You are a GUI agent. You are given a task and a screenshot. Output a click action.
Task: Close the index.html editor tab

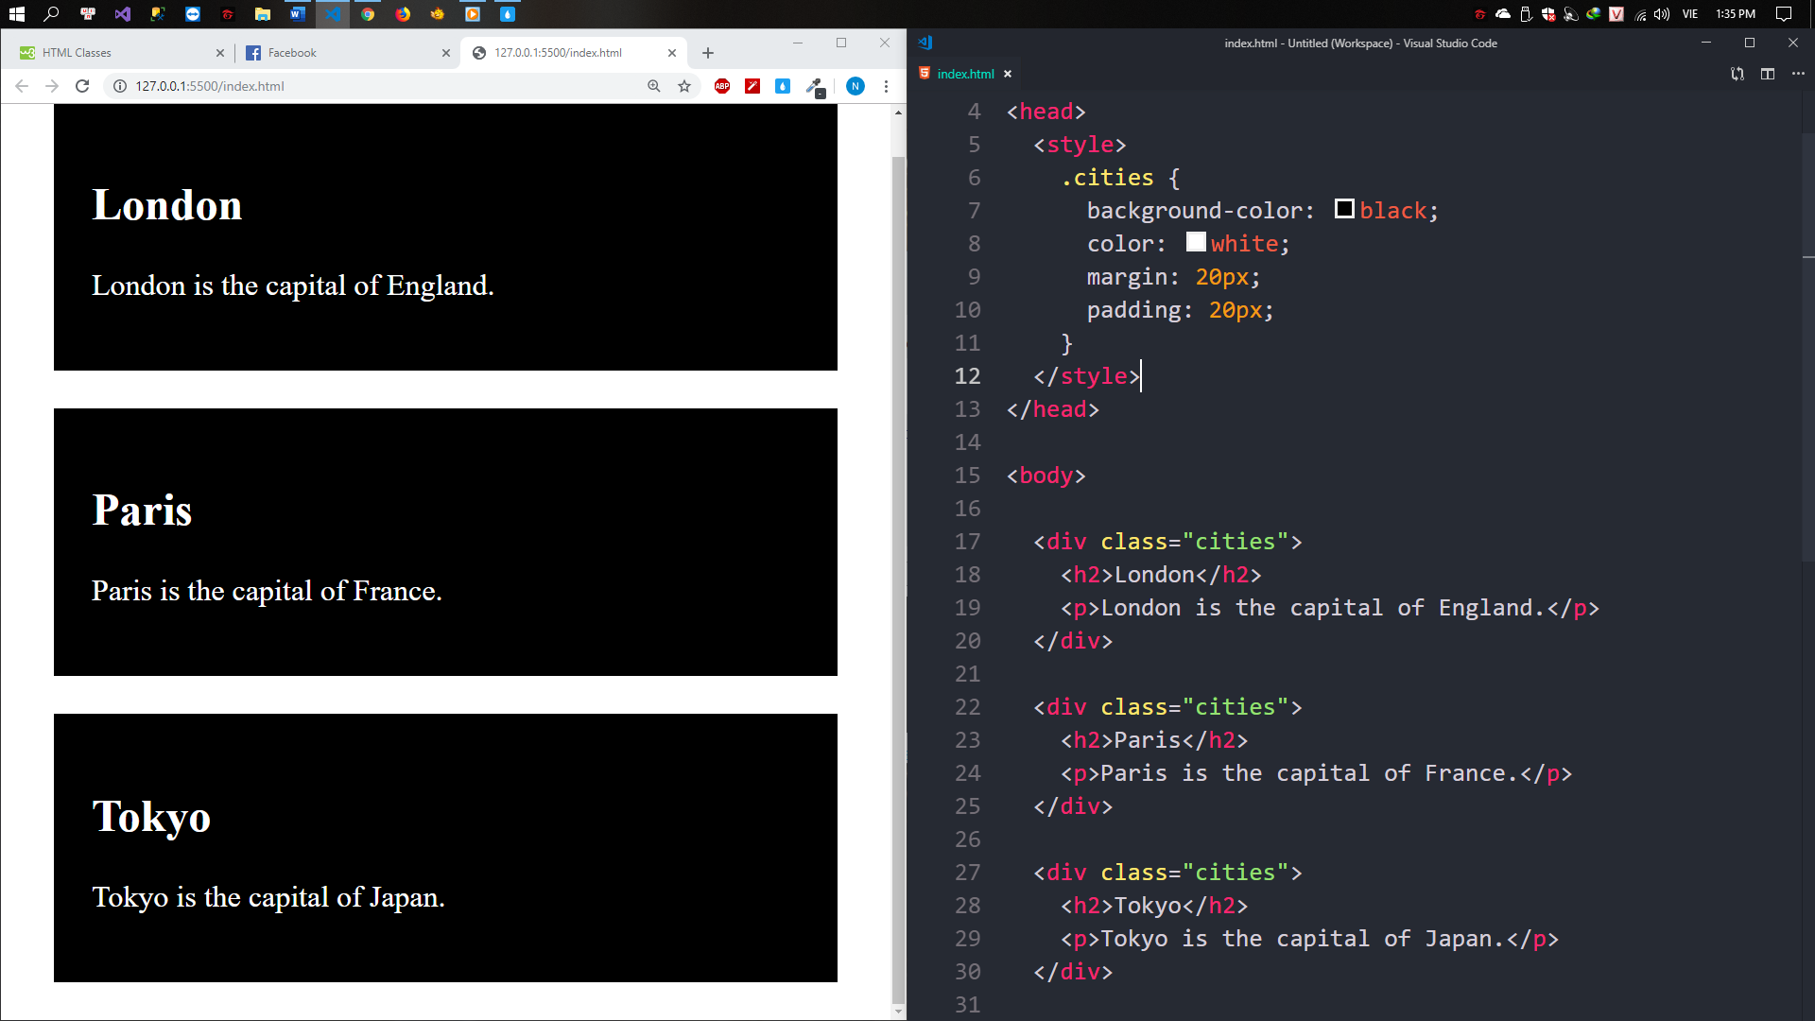tap(1008, 74)
